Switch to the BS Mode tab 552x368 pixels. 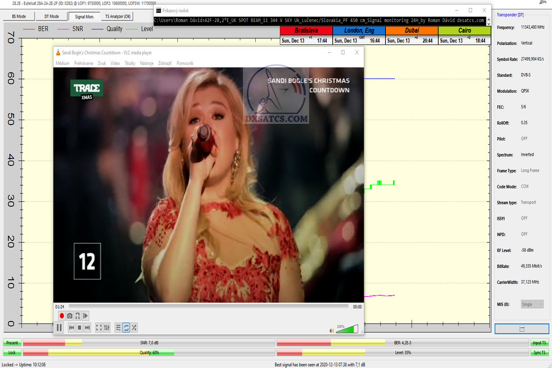18,17
